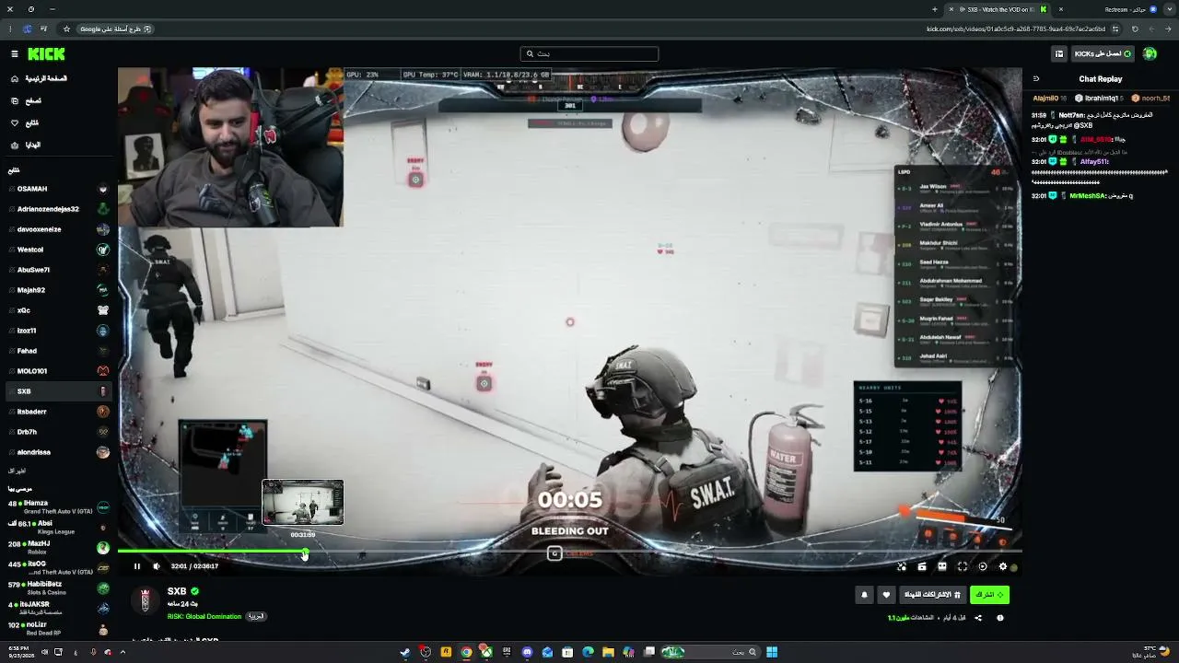Collapse the Chat Replay panel
The height and width of the screenshot is (663, 1179).
1036,79
